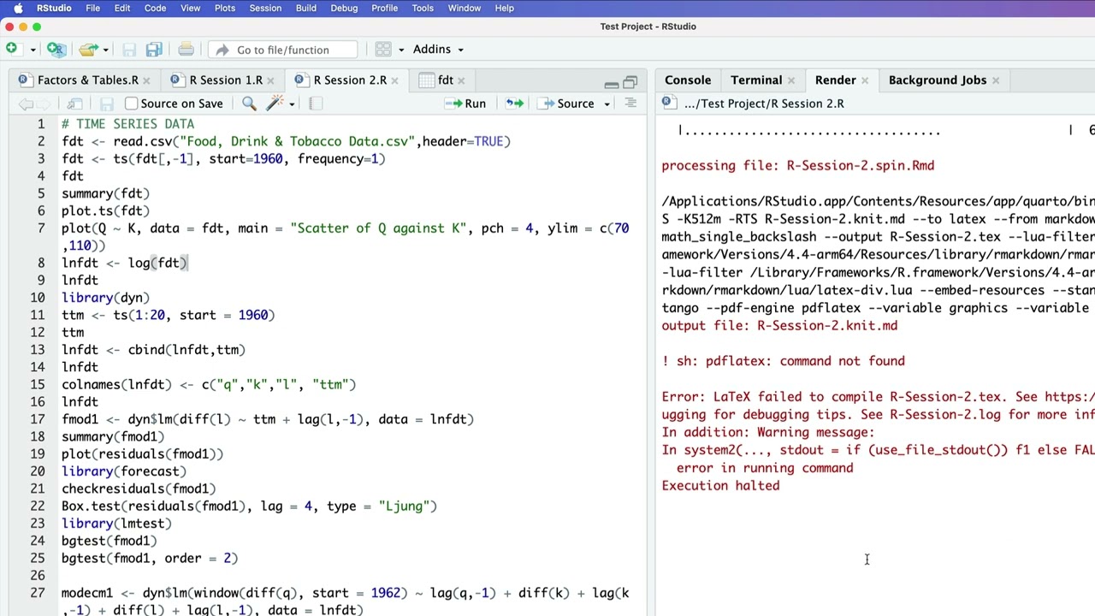The height and width of the screenshot is (616, 1095).
Task: Select the Render tab
Action: click(x=835, y=80)
